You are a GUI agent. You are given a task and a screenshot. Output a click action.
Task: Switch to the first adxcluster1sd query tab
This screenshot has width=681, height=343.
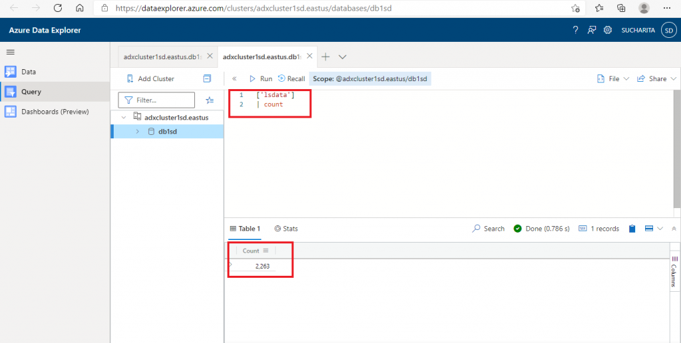[162, 57]
